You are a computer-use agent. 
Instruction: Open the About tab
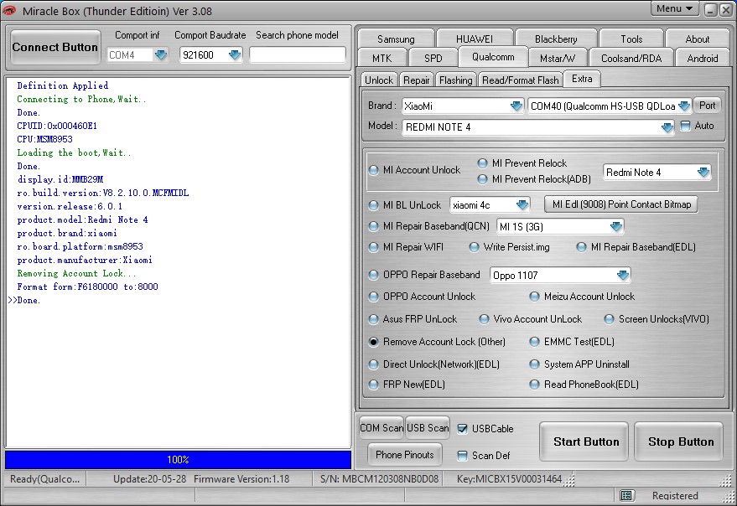click(697, 39)
